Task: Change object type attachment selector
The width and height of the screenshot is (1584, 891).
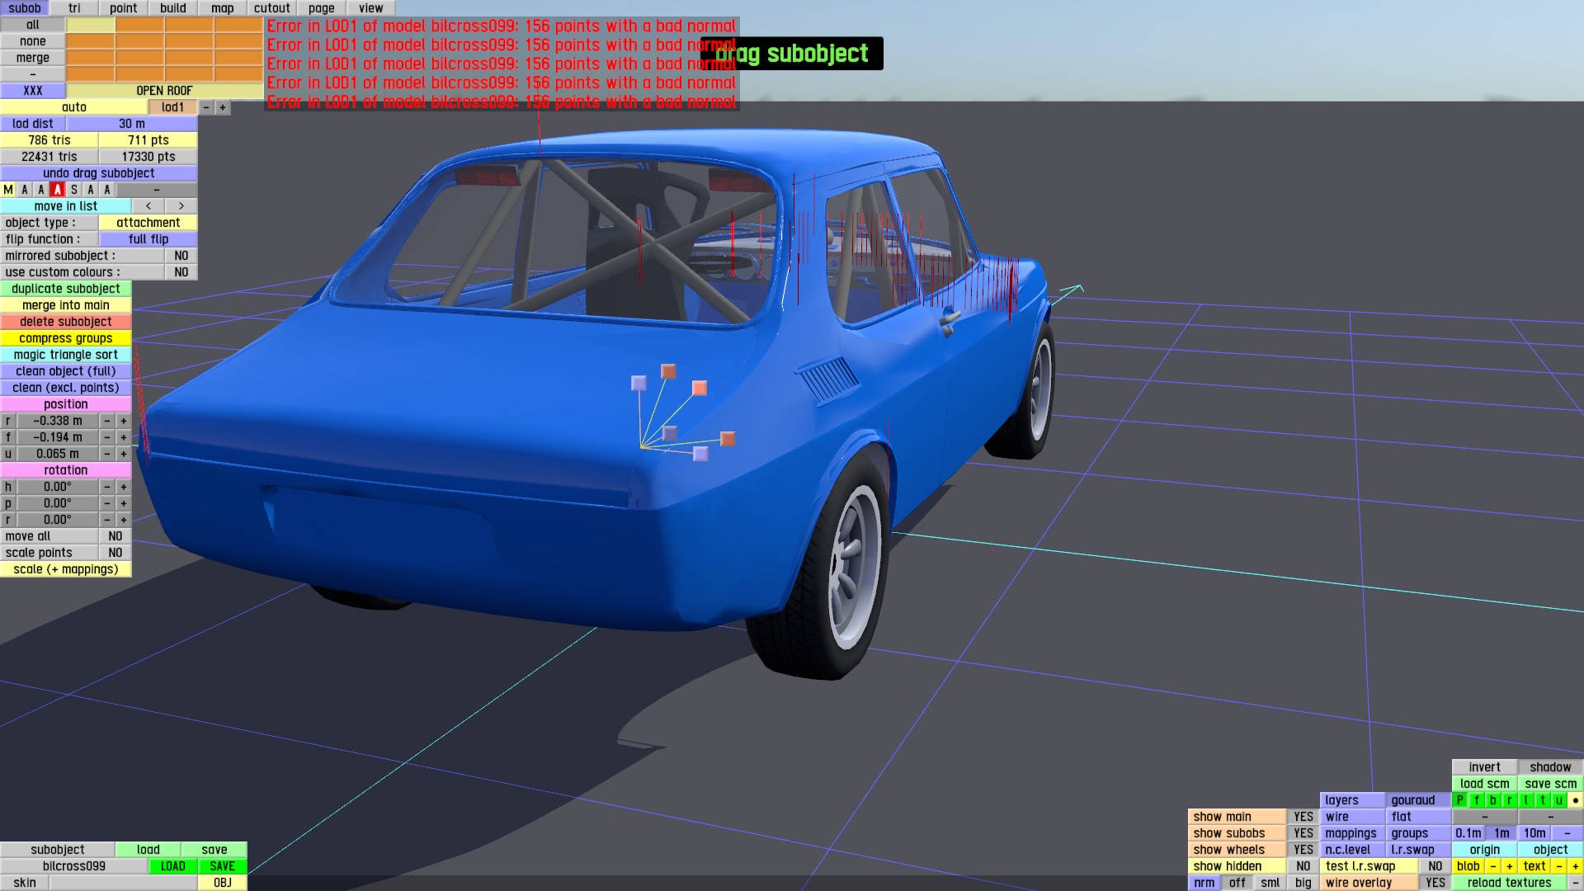Action: (148, 223)
